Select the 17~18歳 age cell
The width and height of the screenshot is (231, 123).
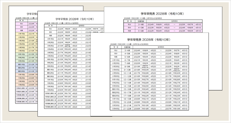click(x=127, y=96)
